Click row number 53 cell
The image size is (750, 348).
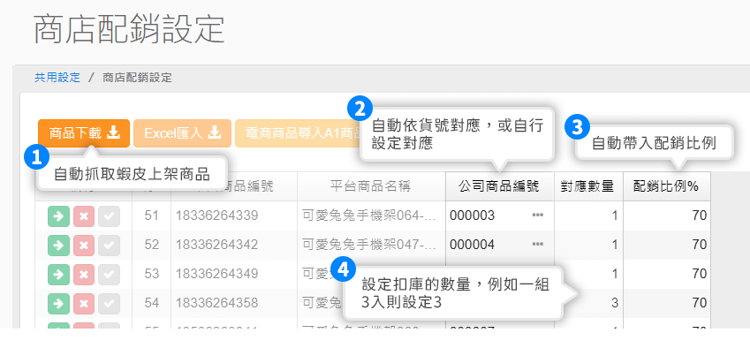pyautogui.click(x=151, y=274)
